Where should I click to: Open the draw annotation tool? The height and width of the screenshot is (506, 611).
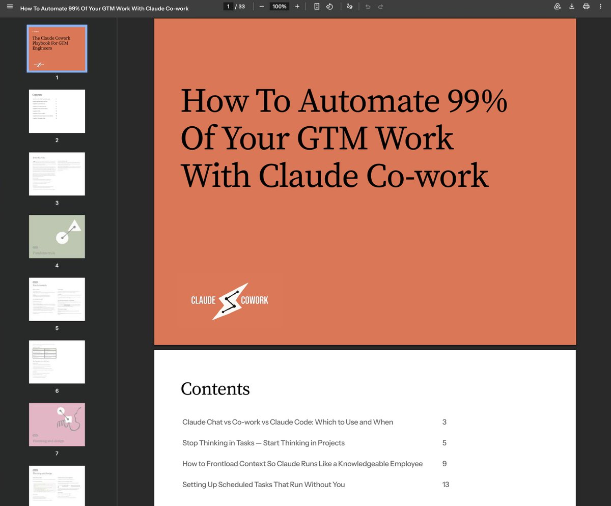point(349,7)
